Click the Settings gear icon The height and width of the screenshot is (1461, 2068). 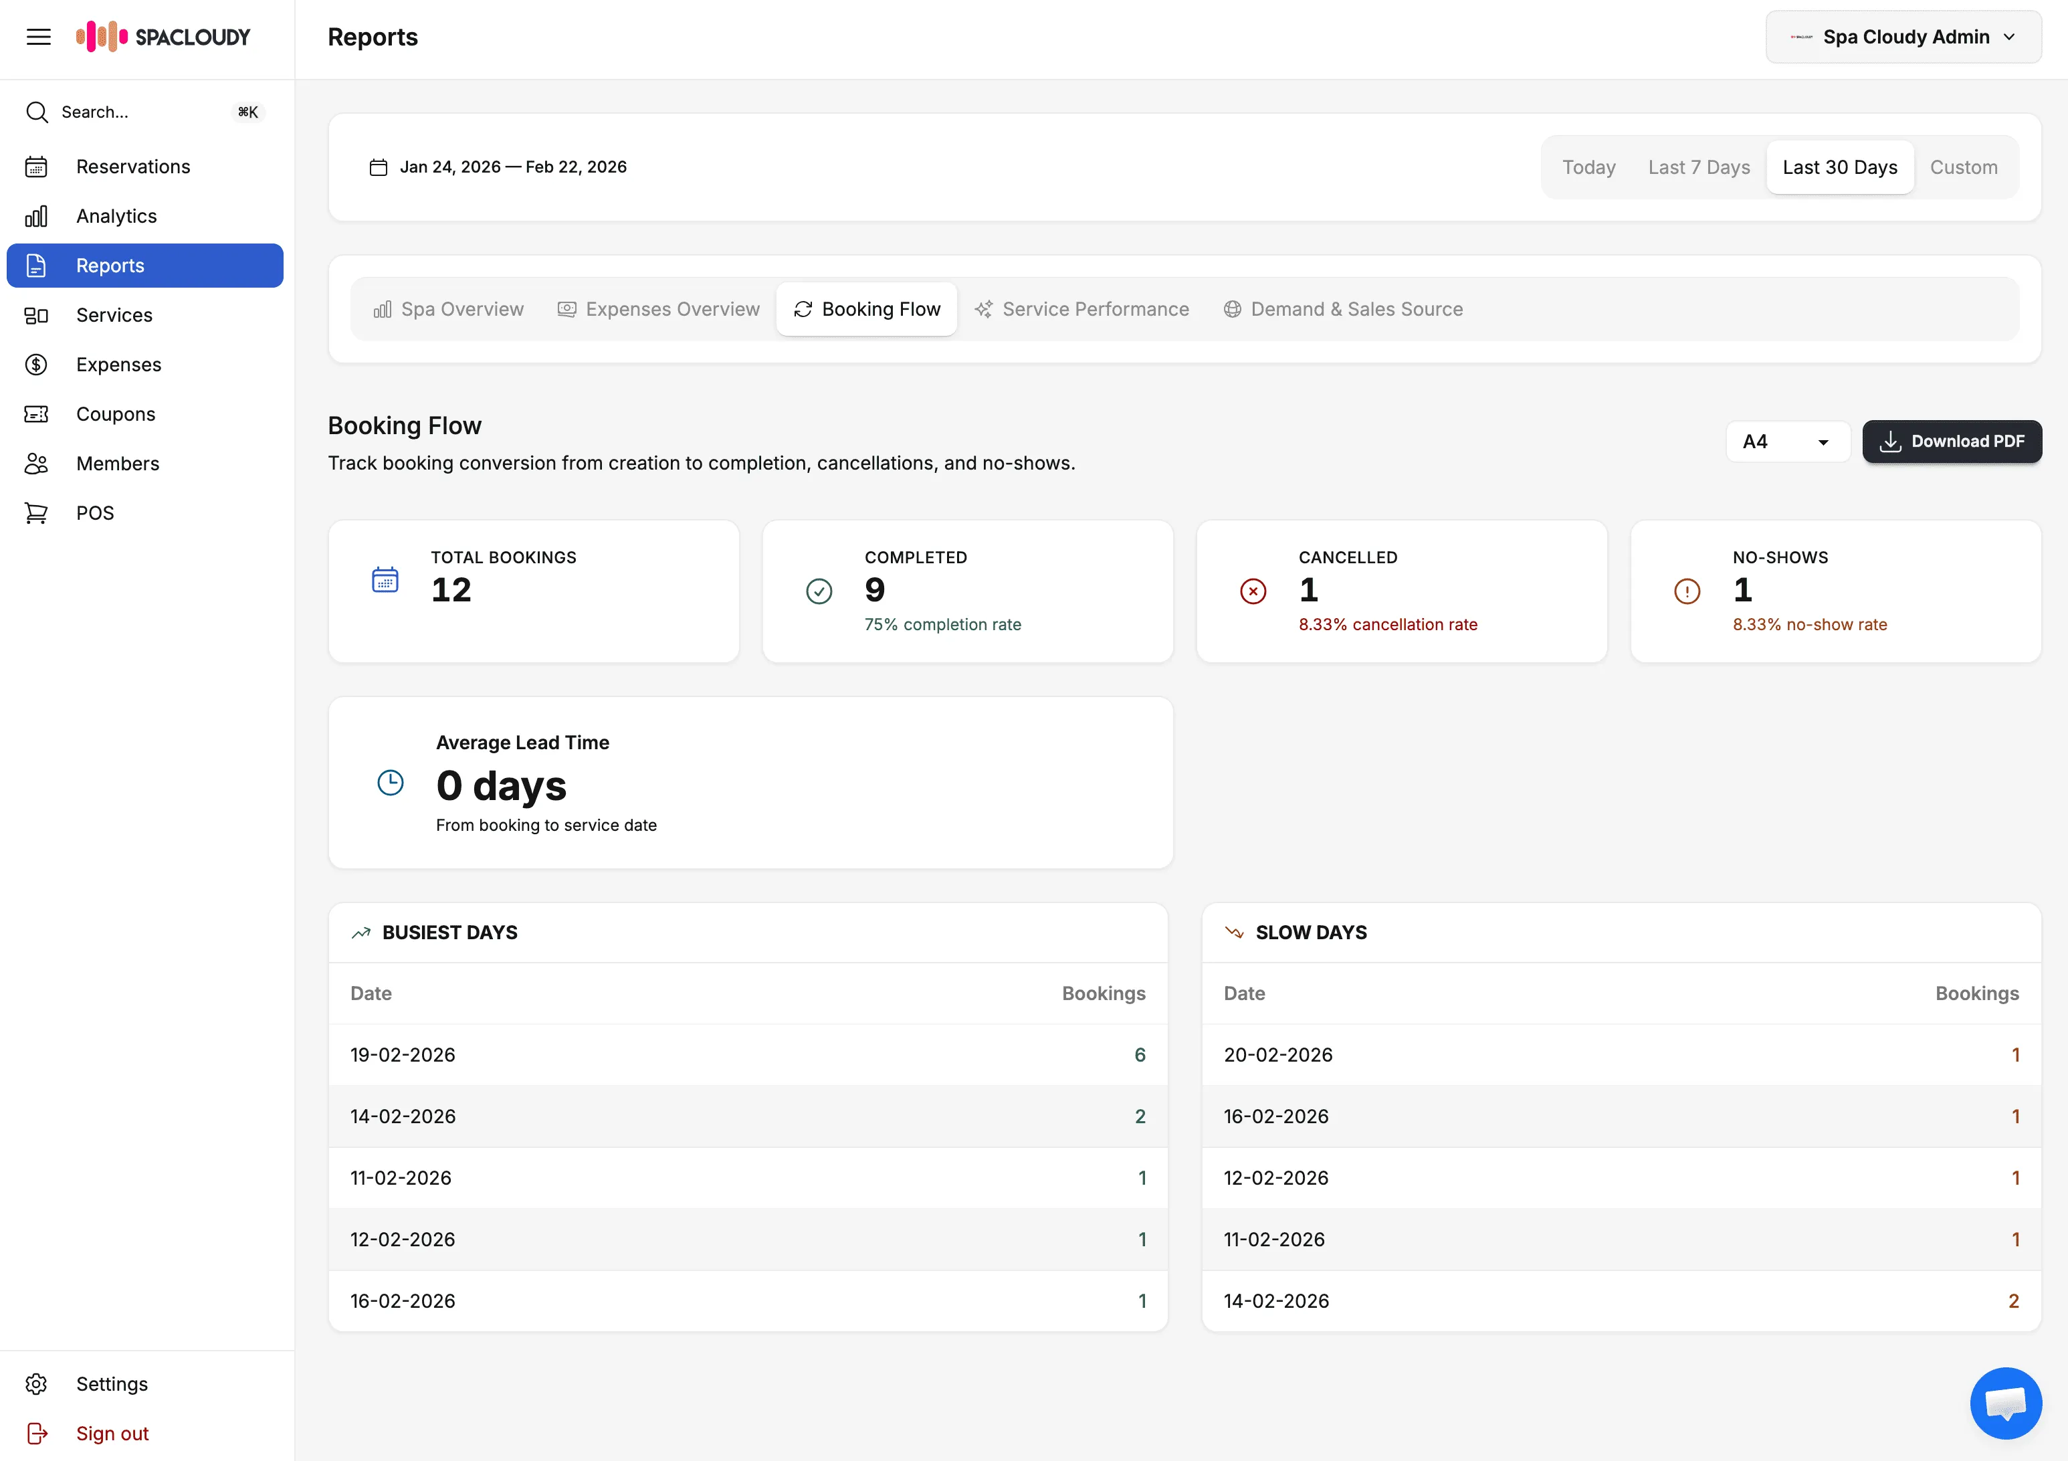tap(36, 1383)
